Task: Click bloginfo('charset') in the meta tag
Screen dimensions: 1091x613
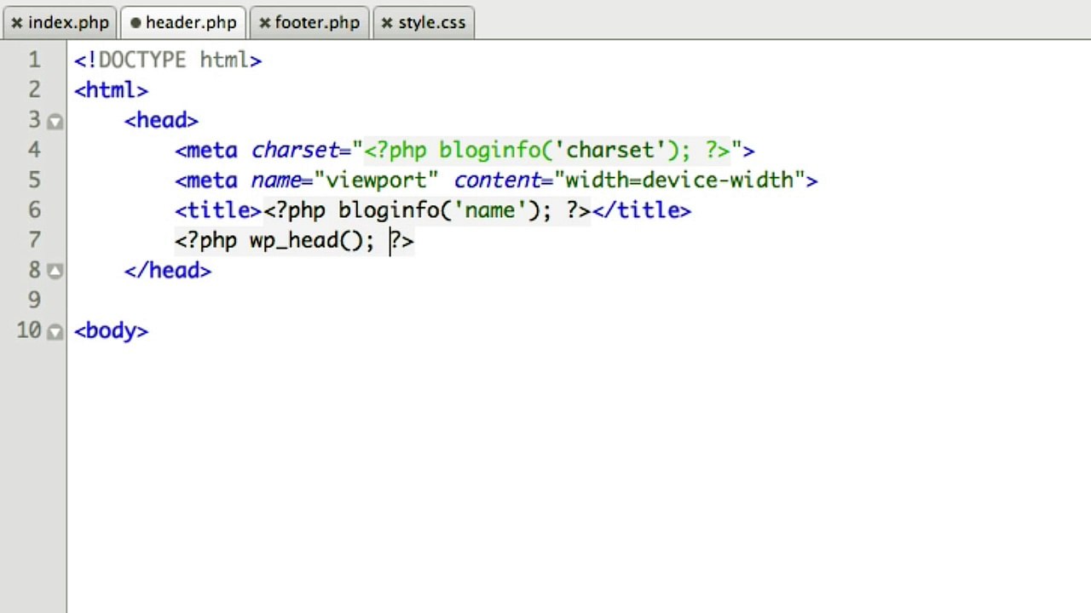Action: pyautogui.click(x=563, y=151)
